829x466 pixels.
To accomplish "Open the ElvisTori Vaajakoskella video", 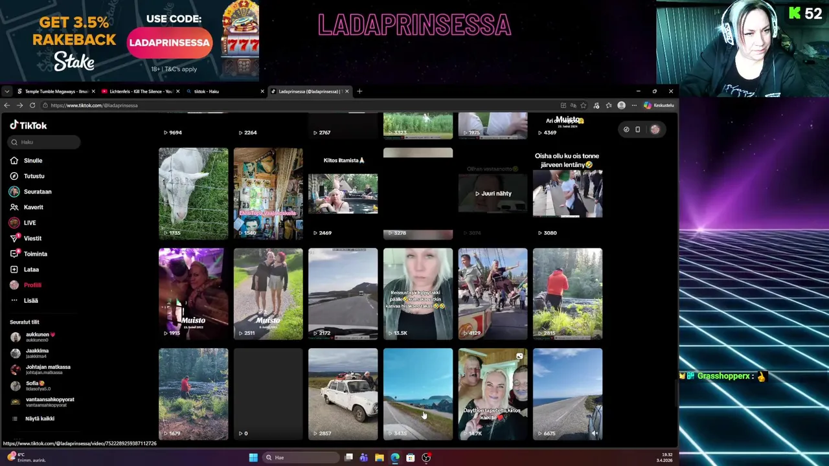I will click(268, 194).
